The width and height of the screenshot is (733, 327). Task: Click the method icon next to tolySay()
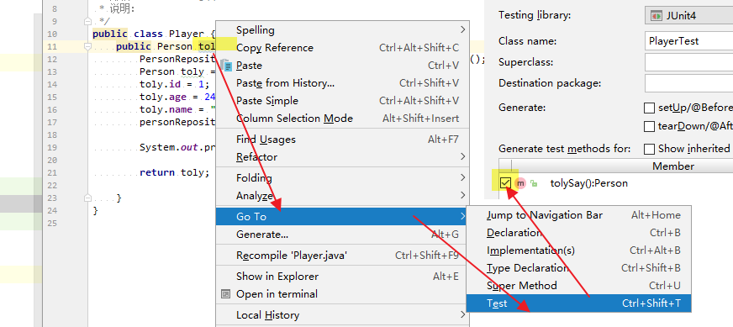[520, 183]
